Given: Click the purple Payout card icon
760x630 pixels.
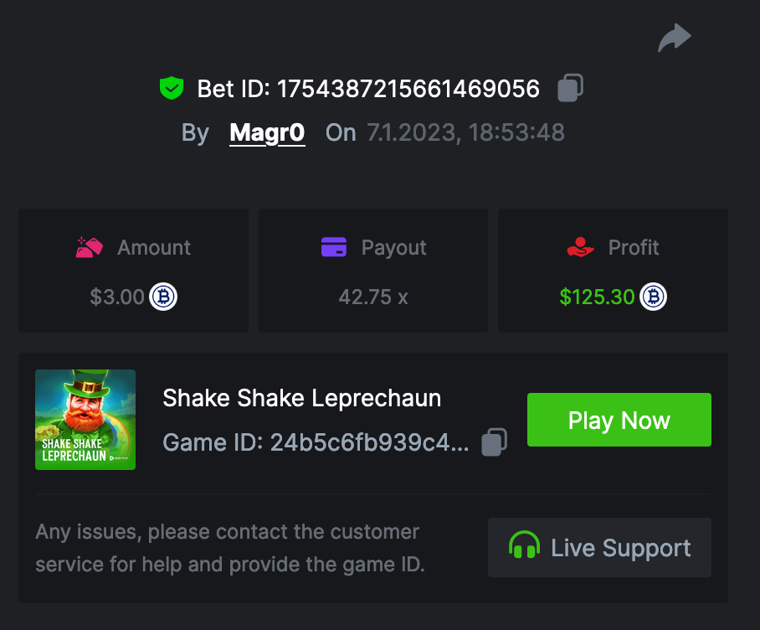Looking at the screenshot, I should point(334,247).
